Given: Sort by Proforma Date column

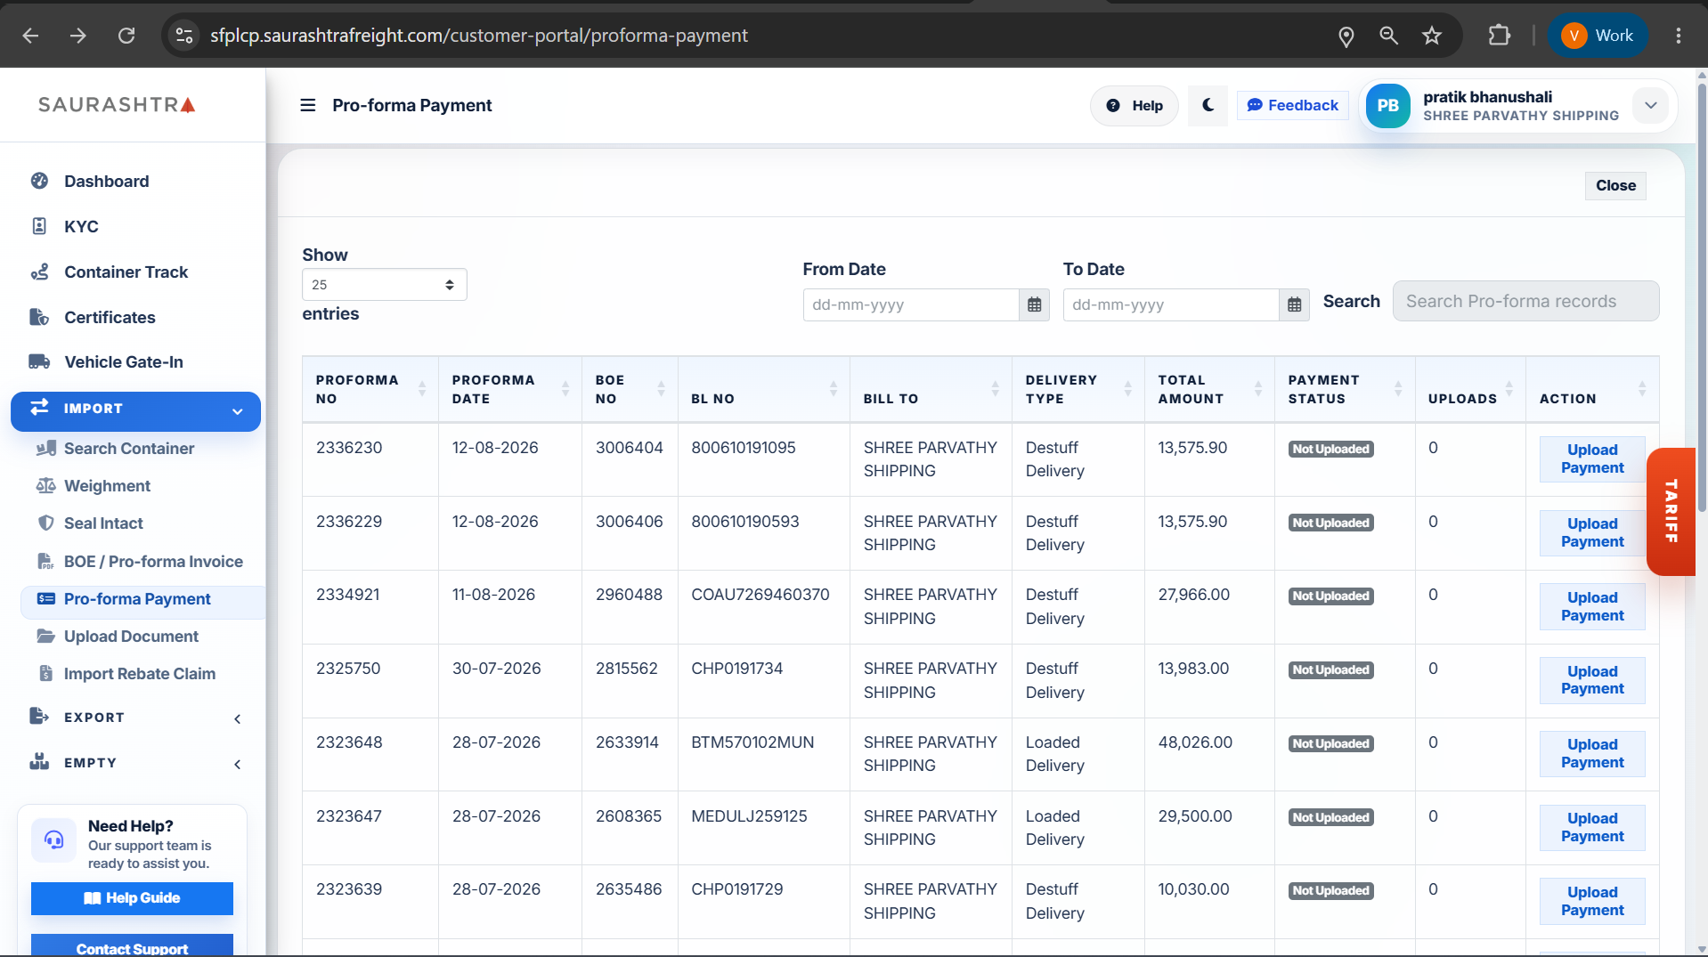Looking at the screenshot, I should pos(509,389).
